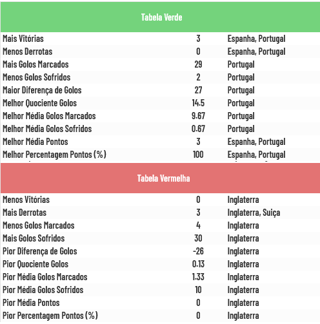Screen dimensions: 320x324
Task: Click the Tabela Verde header
Action: pos(161,17)
